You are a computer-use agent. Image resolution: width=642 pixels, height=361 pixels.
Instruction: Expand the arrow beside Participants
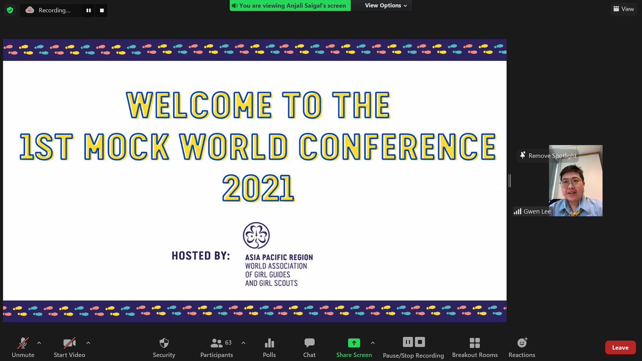click(x=243, y=343)
